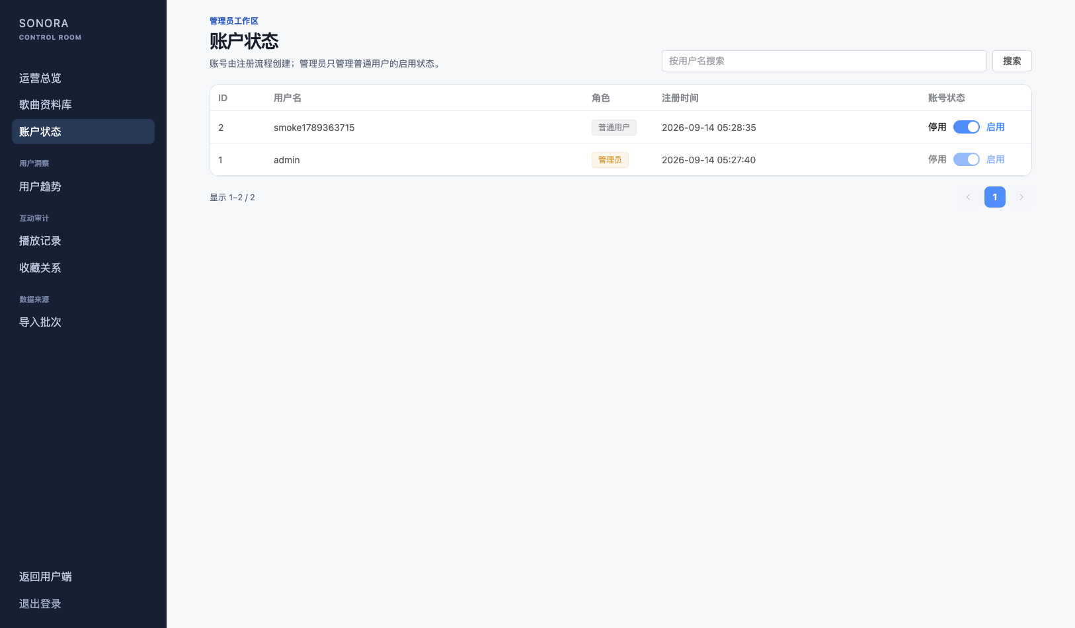Focus the 按用户名搜索 input field

(824, 61)
